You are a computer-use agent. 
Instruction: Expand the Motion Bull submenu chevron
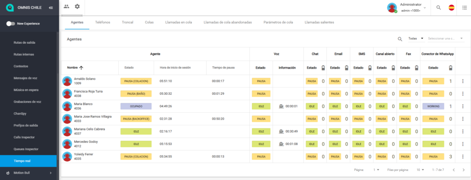pos(51,173)
